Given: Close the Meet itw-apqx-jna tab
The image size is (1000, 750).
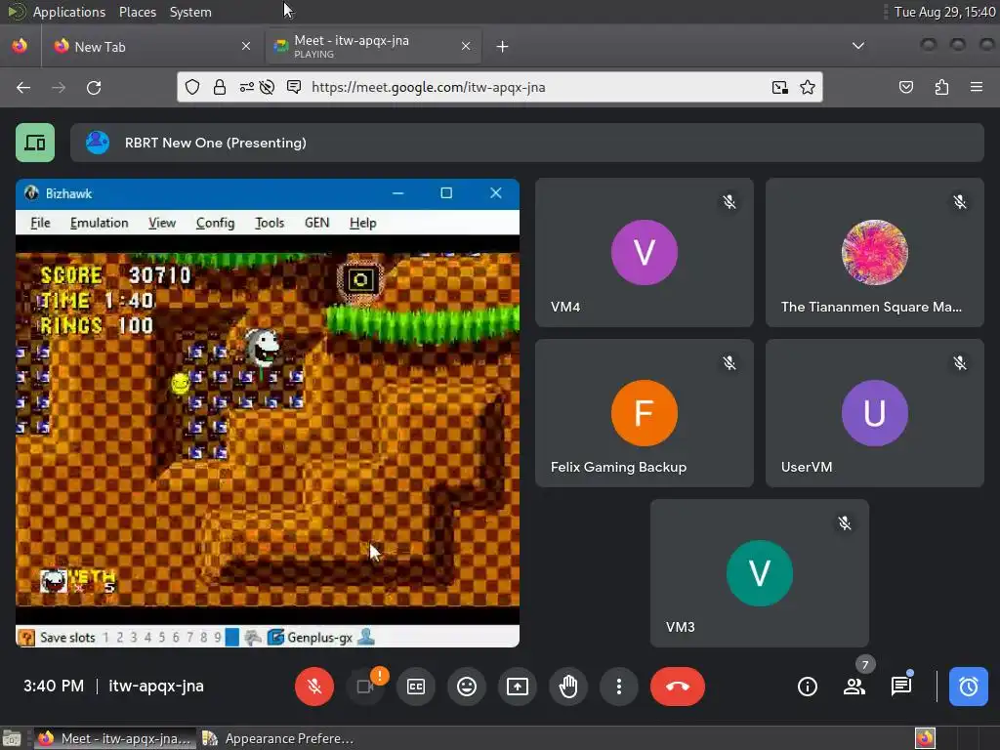Looking at the screenshot, I should (466, 46).
